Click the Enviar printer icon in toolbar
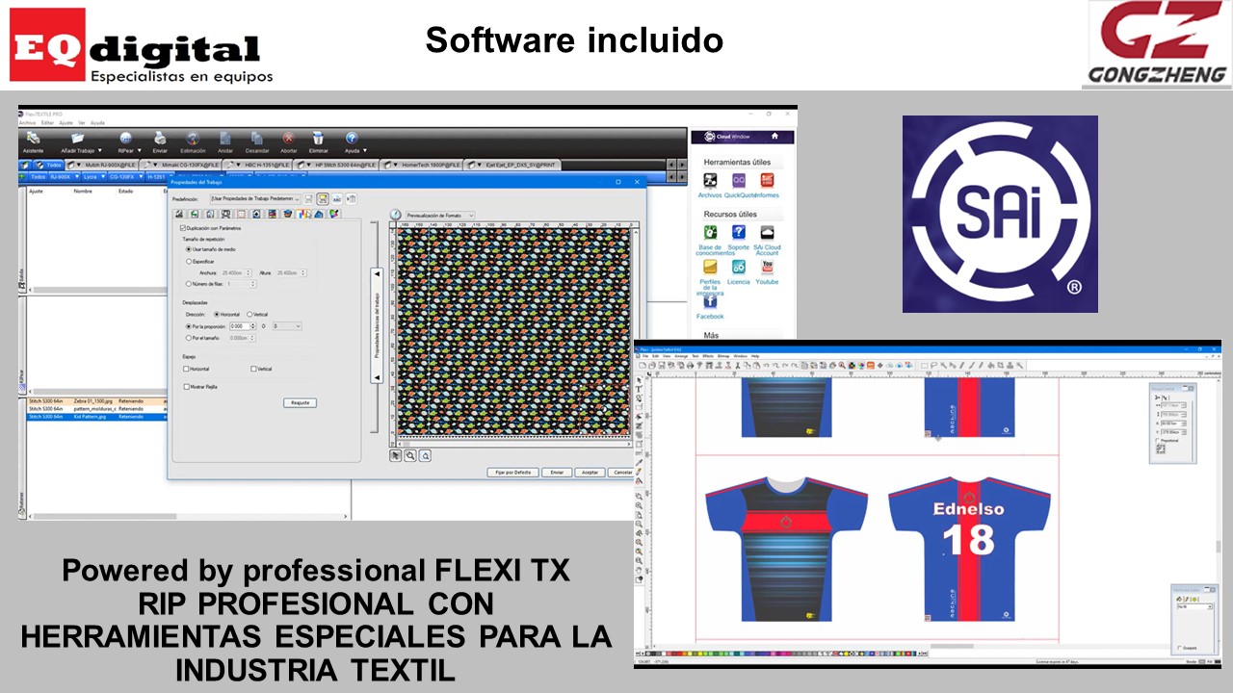Screen dimensions: 1233x693 click(160, 140)
